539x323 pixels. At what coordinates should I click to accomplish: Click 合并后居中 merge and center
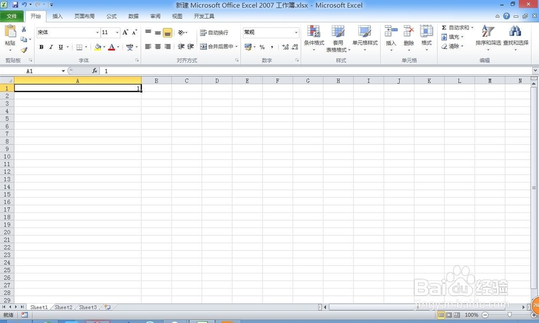click(x=217, y=46)
